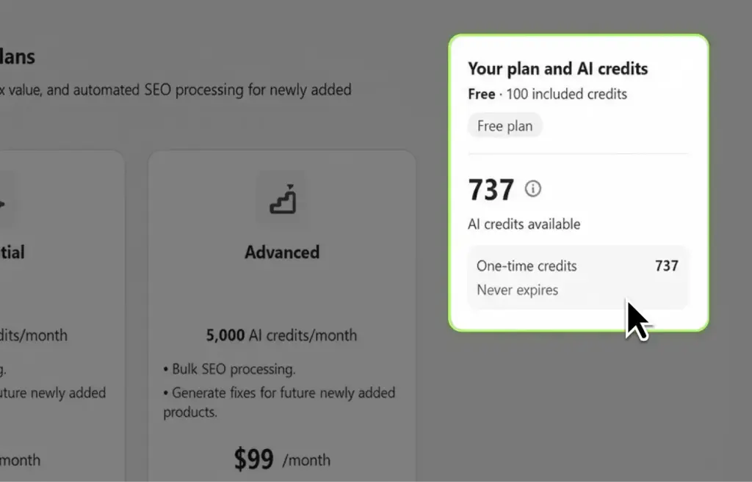Click the Advanced plan staircase icon
The image size is (752, 482).
coord(283,198)
